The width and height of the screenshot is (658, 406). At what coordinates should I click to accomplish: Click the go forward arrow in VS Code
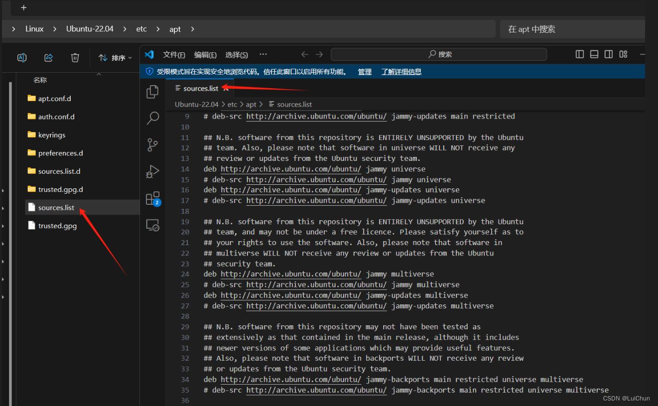319,54
